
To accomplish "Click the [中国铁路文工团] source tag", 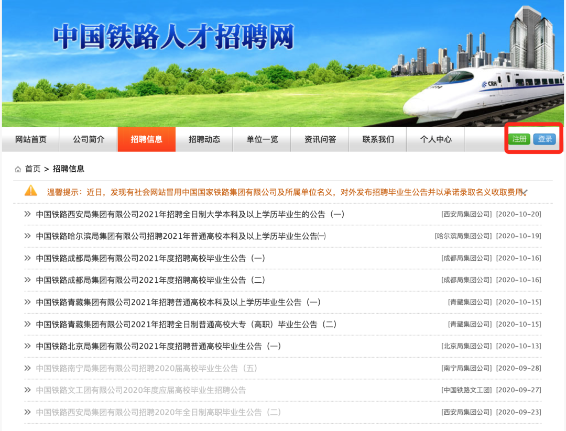I will (x=466, y=390).
